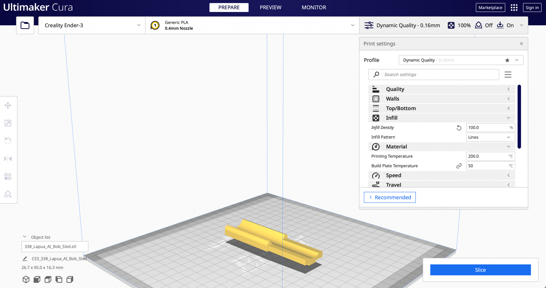Close the Print settings panel
This screenshot has width=546, height=288.
pos(521,44)
